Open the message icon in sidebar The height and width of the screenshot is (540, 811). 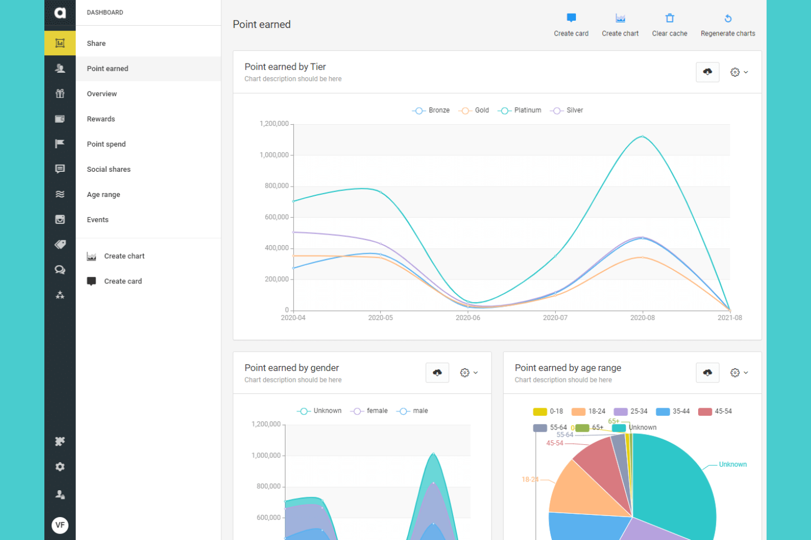click(x=60, y=169)
